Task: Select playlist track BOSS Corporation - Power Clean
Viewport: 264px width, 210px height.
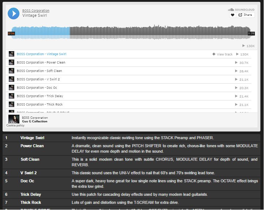Action: click(x=128, y=62)
